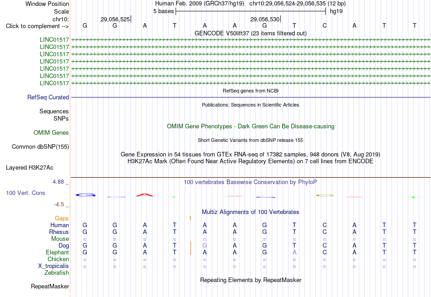Click the blue G PhyloP conservation glyph
This screenshot has height=297, width=431.
click(x=85, y=195)
